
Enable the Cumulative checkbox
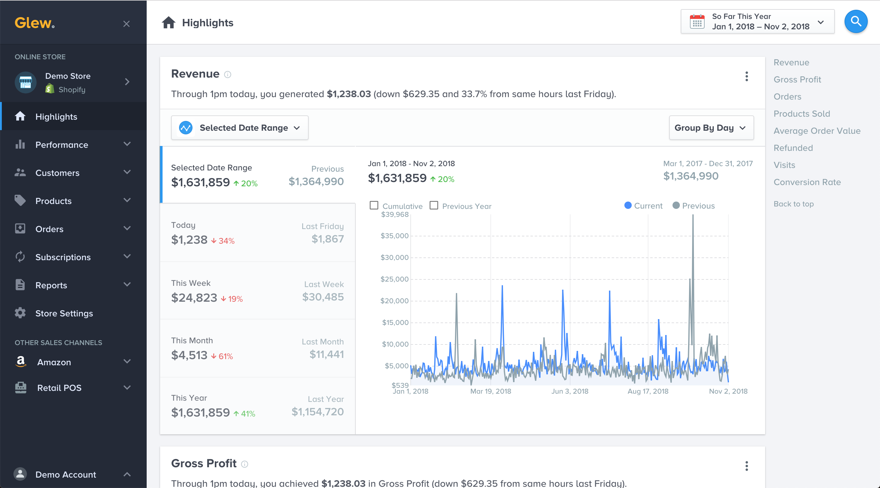(374, 205)
